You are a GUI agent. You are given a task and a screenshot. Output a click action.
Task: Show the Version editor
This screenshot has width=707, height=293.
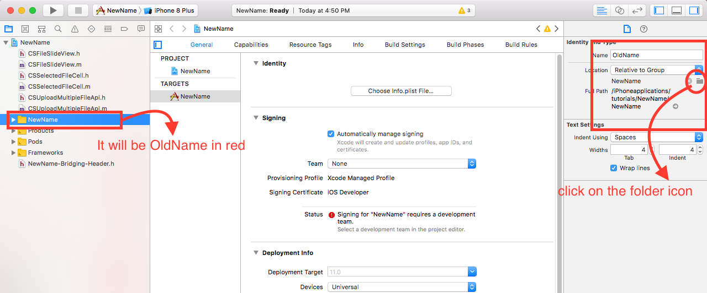(x=637, y=10)
